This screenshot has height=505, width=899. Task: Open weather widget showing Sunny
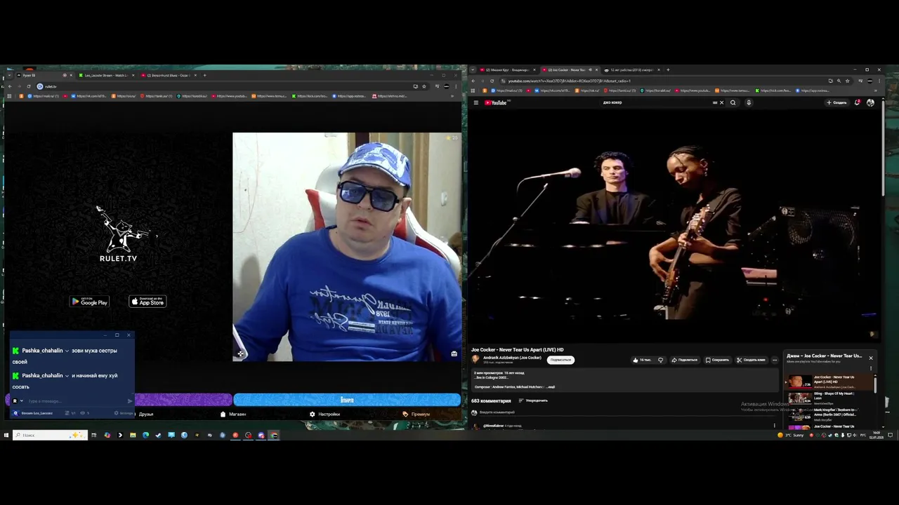coord(791,435)
